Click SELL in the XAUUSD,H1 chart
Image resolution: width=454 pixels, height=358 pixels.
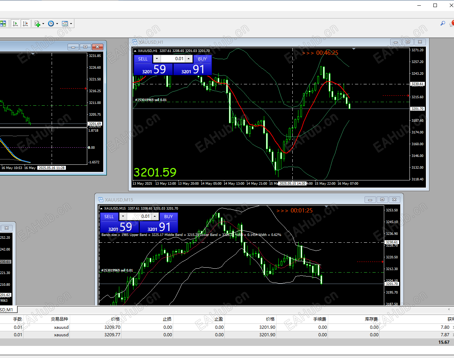pos(143,59)
